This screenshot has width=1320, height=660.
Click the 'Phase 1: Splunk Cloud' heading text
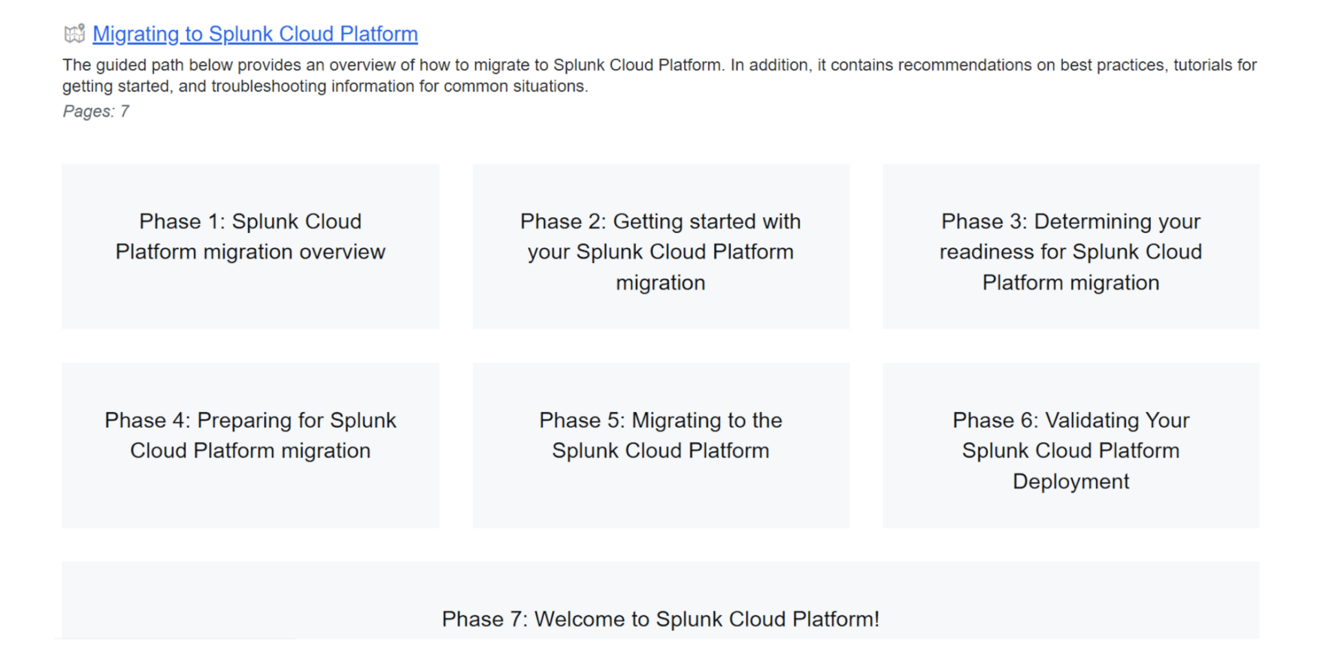[x=250, y=221]
